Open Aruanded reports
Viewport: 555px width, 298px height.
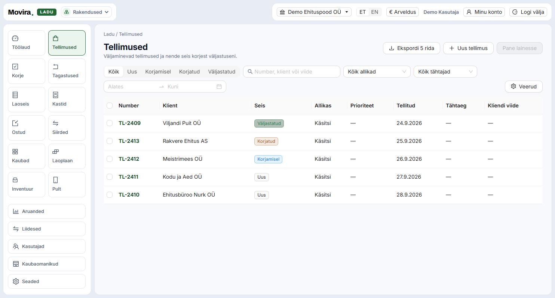click(47, 211)
